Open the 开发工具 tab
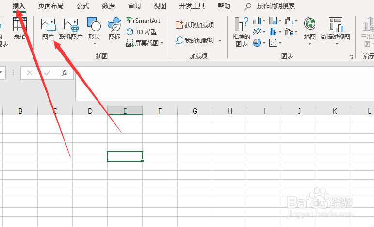 coord(192,6)
